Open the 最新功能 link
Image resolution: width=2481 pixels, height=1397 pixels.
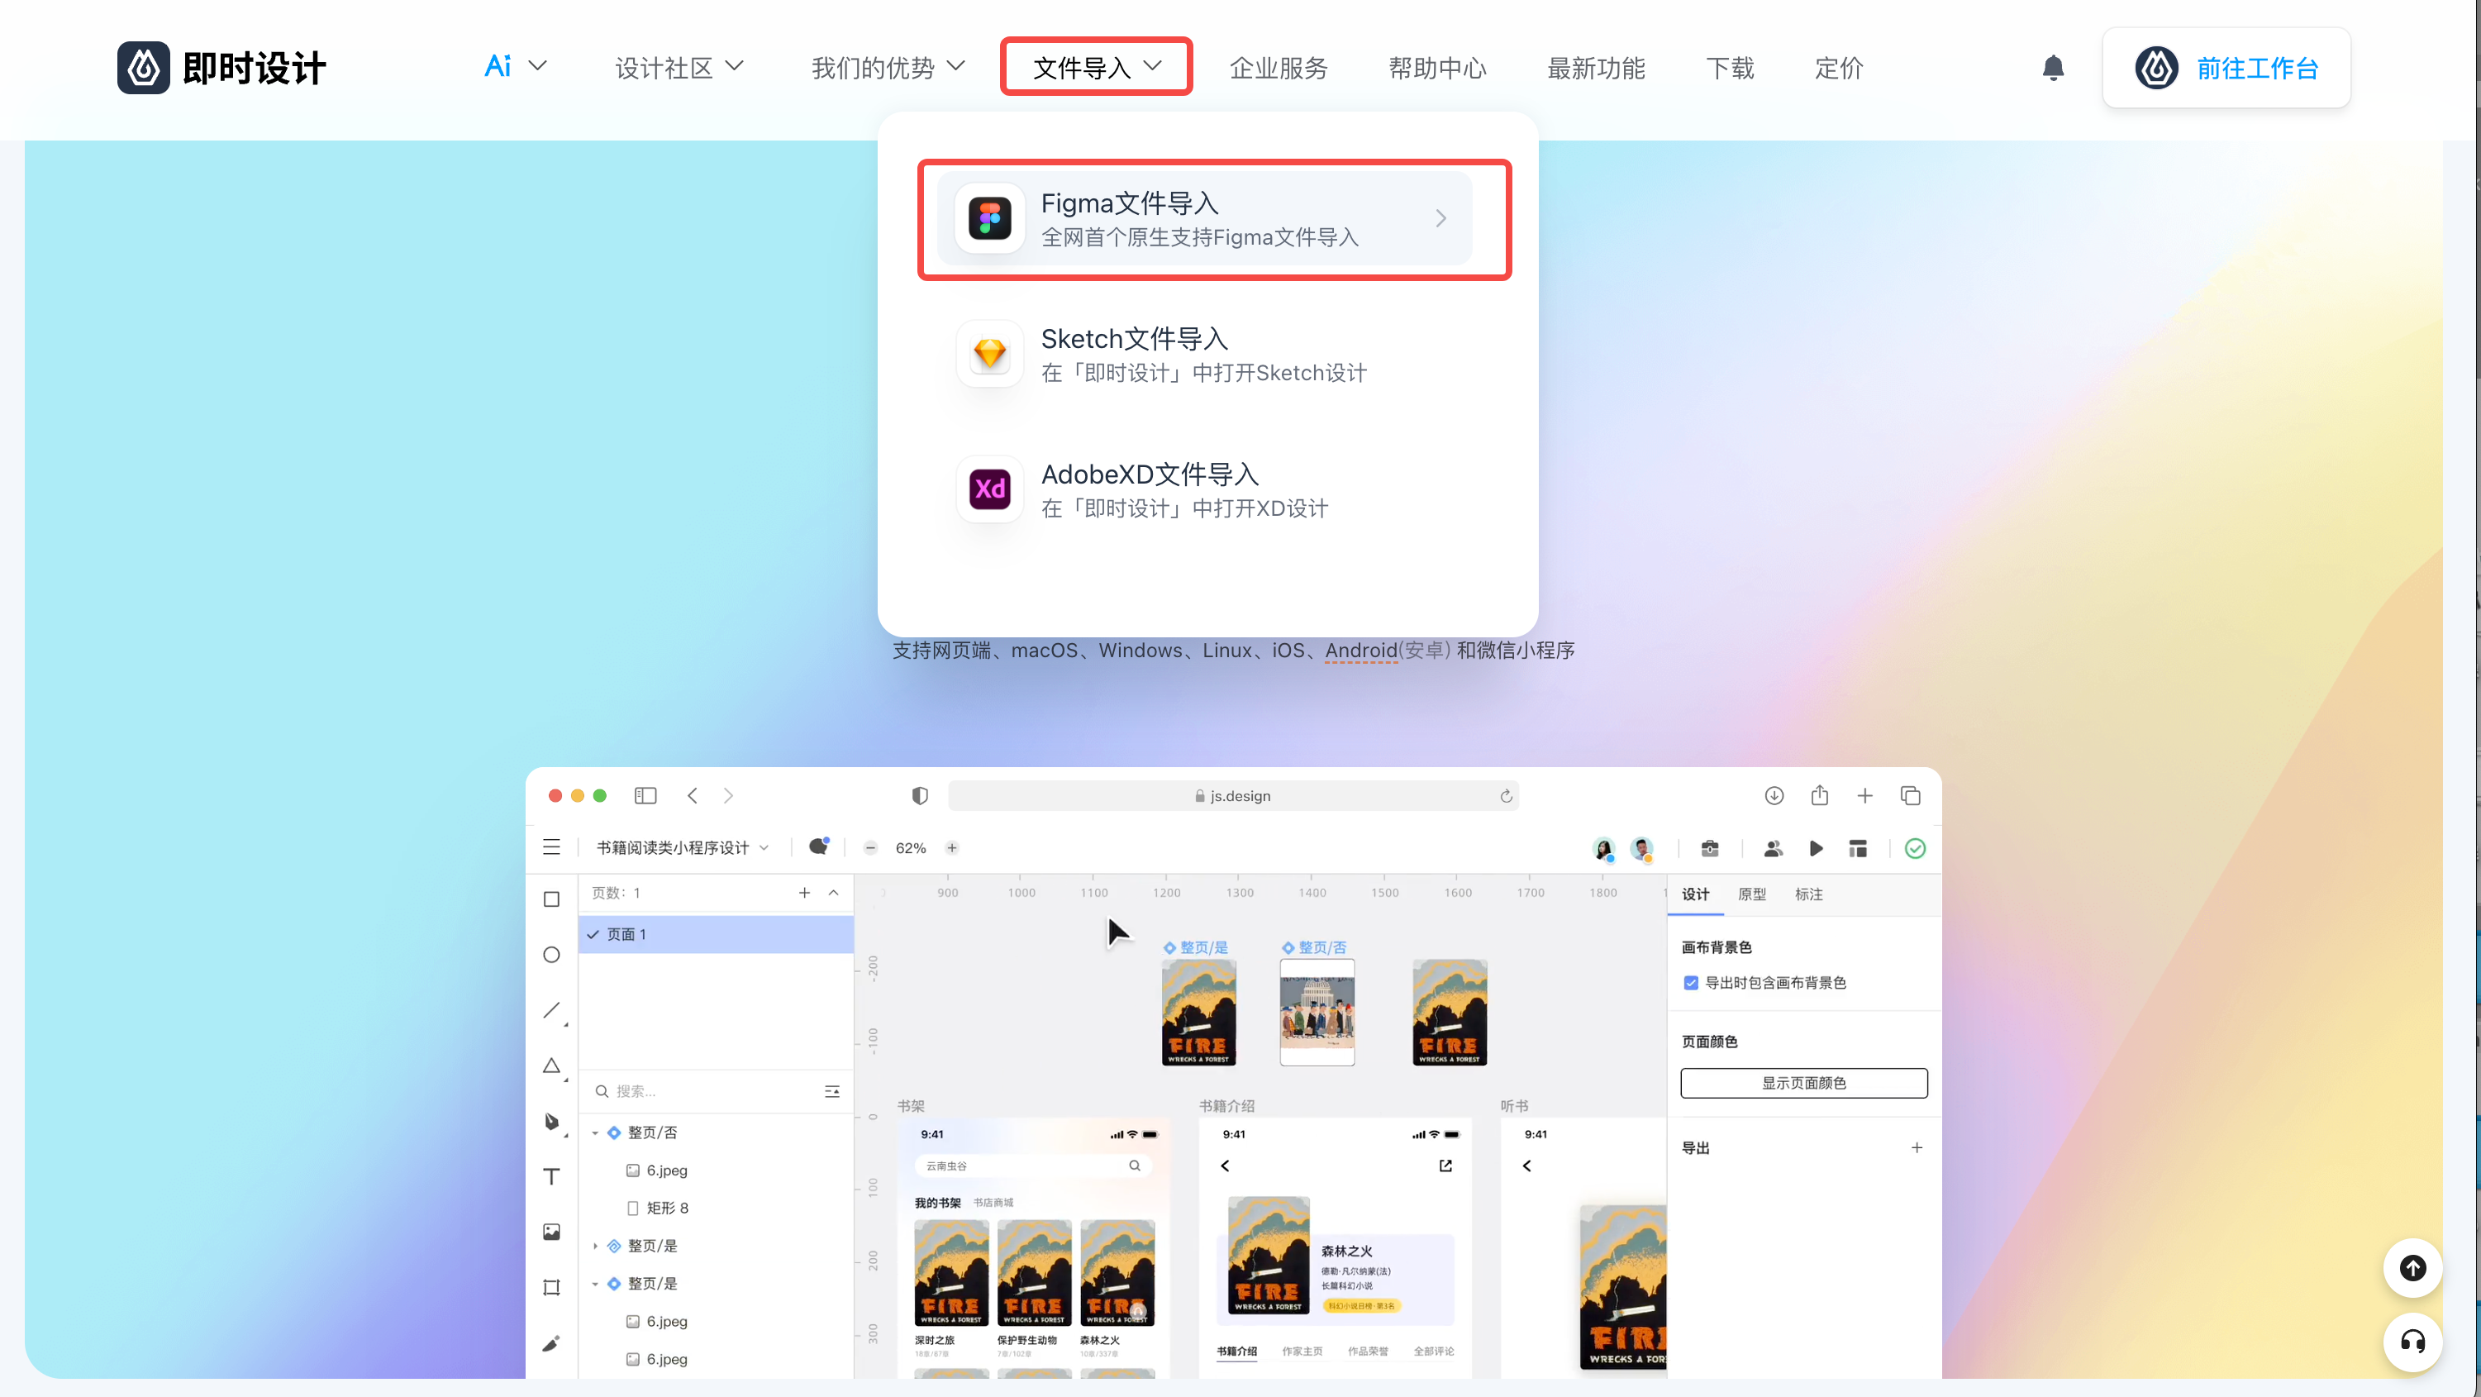pyautogui.click(x=1596, y=68)
